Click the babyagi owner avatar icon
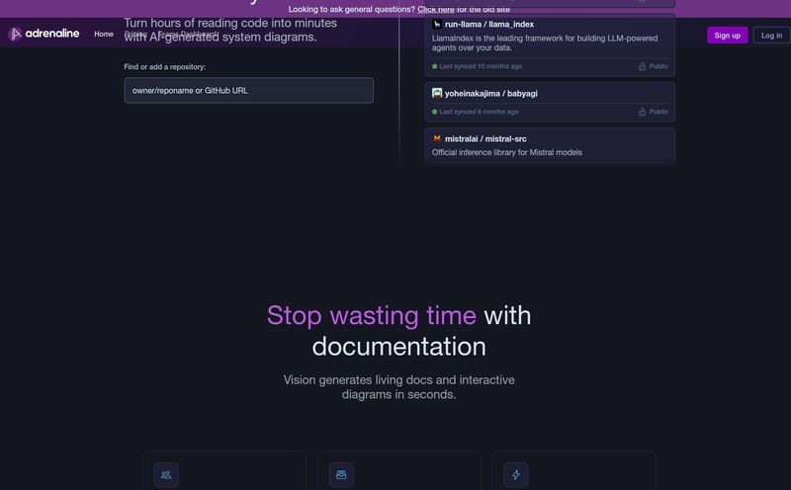Image resolution: width=791 pixels, height=490 pixels. pos(437,93)
